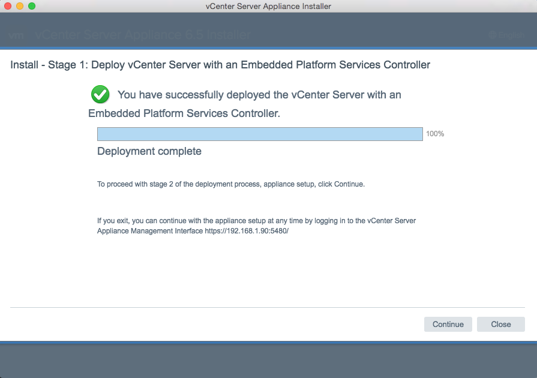Open the vCenter Server Appliance Installer logo
Image resolution: width=537 pixels, height=378 pixels.
pos(17,34)
